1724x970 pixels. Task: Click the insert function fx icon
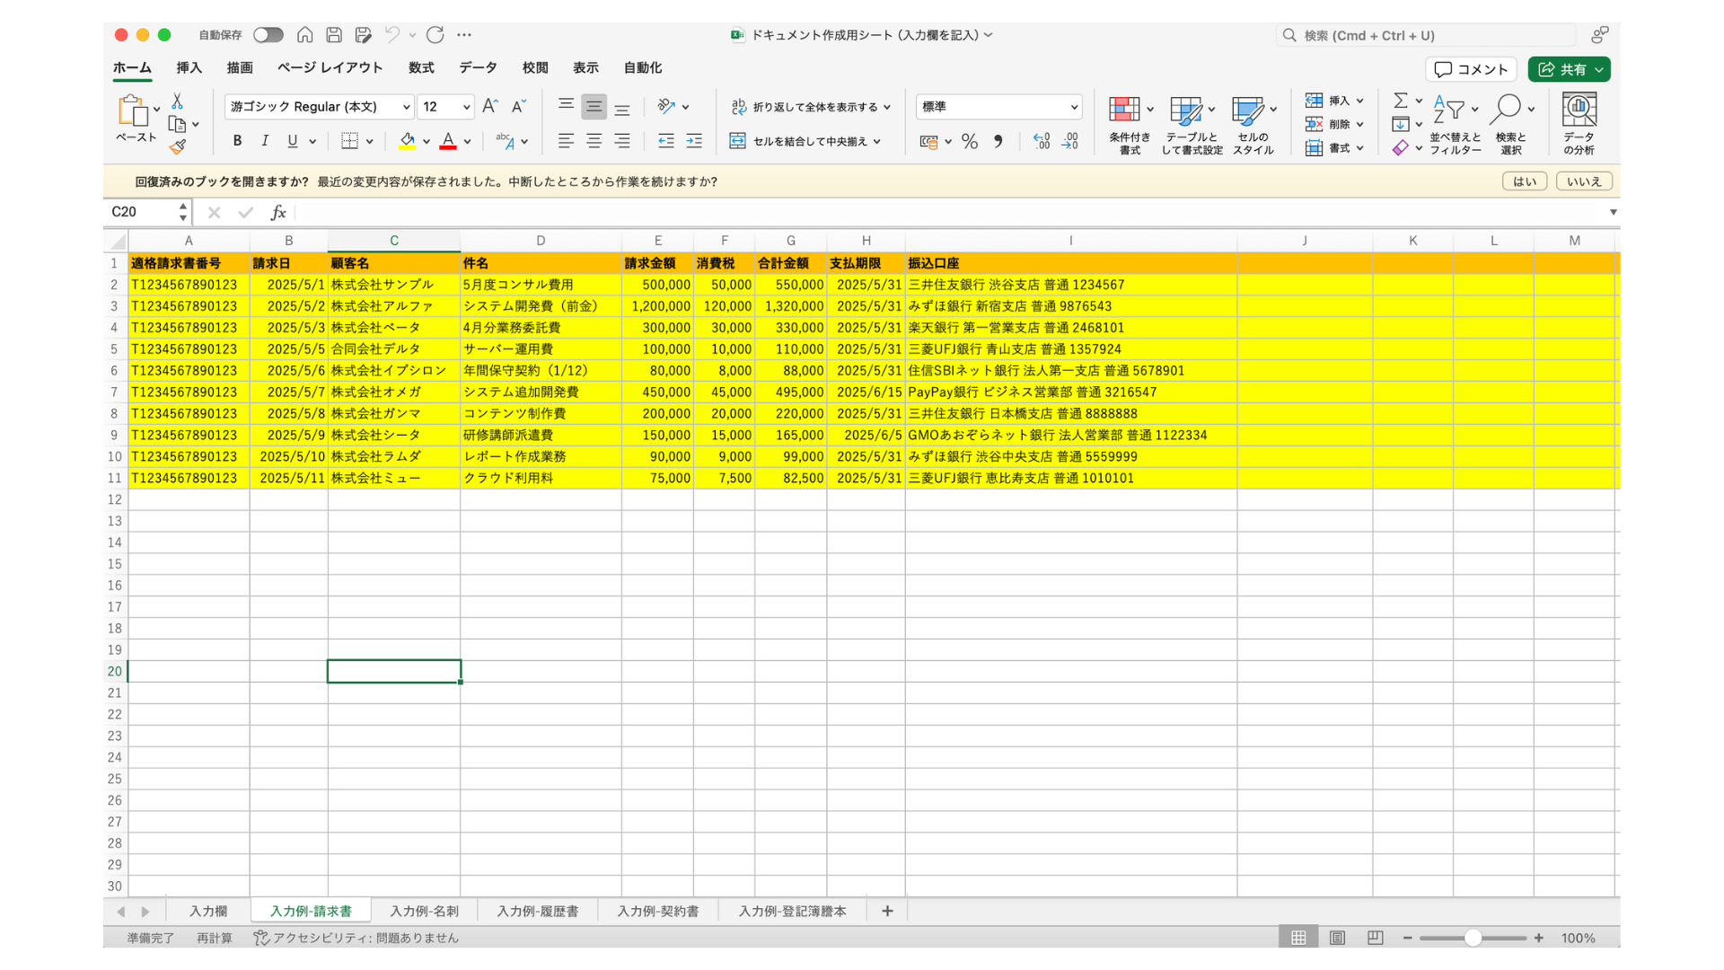click(278, 213)
